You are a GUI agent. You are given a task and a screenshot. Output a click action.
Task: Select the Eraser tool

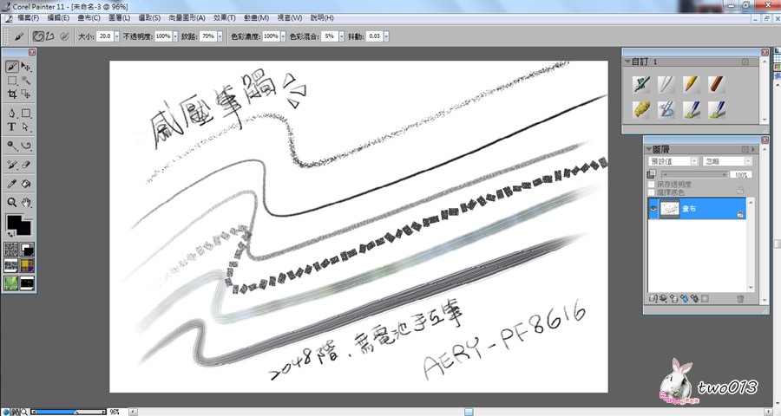tap(26, 165)
